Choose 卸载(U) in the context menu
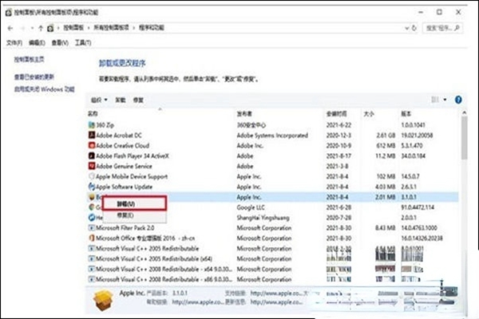 coord(134,203)
